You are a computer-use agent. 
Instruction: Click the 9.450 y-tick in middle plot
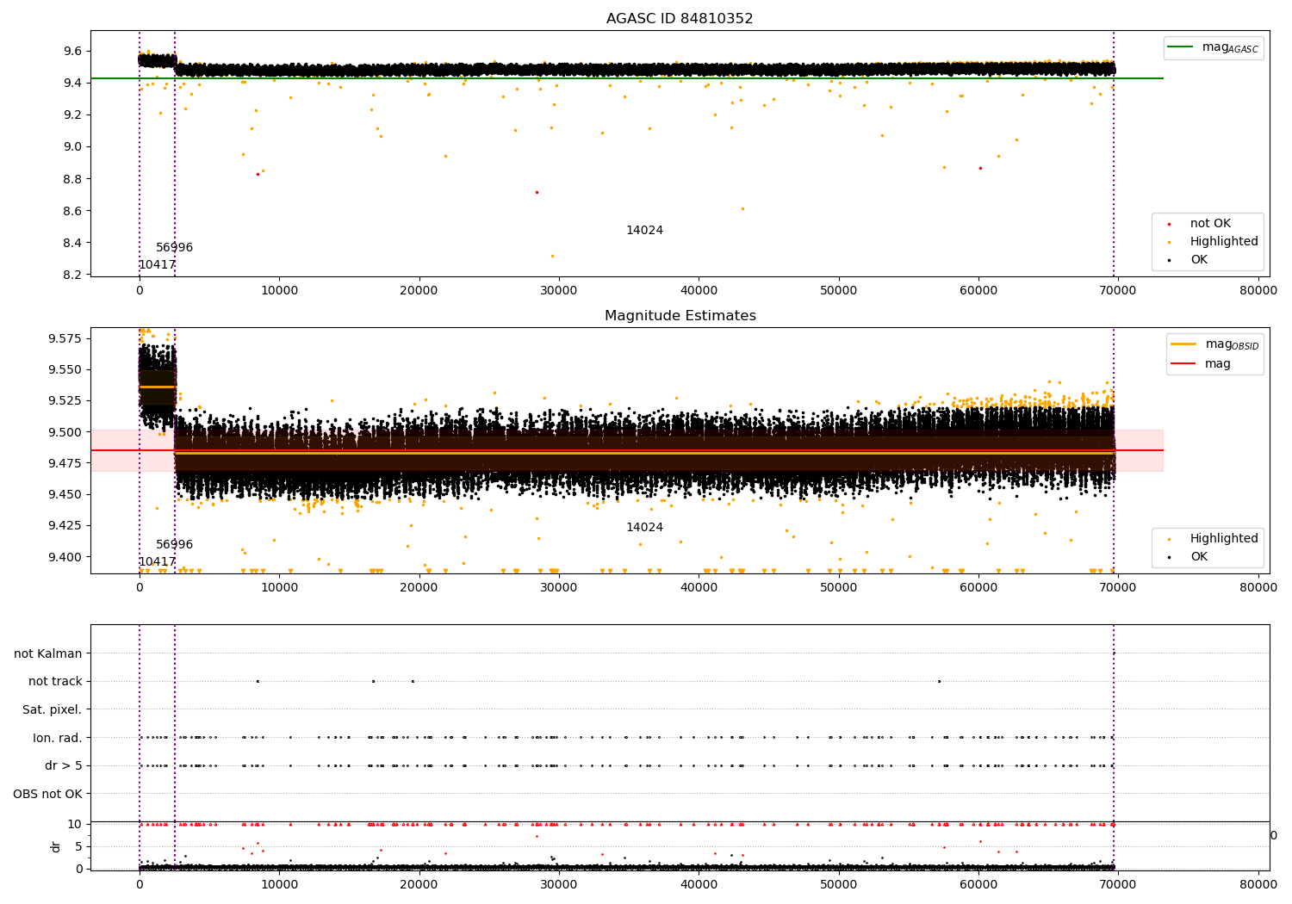tap(65, 495)
